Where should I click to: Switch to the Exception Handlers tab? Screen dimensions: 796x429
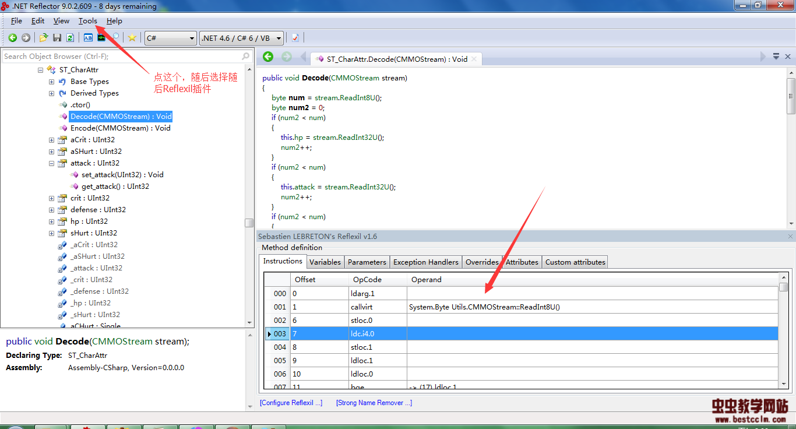click(426, 262)
